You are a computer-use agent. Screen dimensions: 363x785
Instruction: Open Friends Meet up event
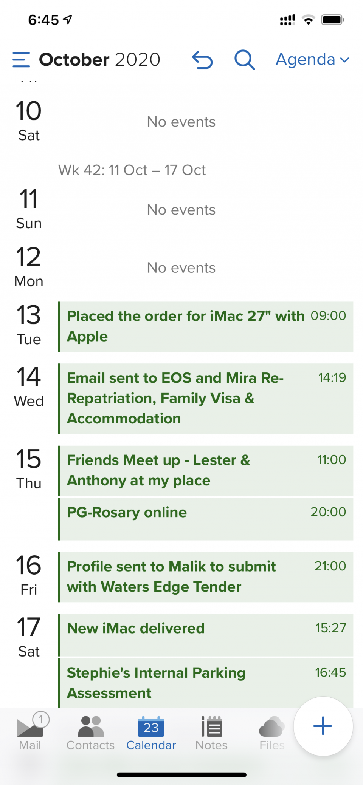point(206,471)
